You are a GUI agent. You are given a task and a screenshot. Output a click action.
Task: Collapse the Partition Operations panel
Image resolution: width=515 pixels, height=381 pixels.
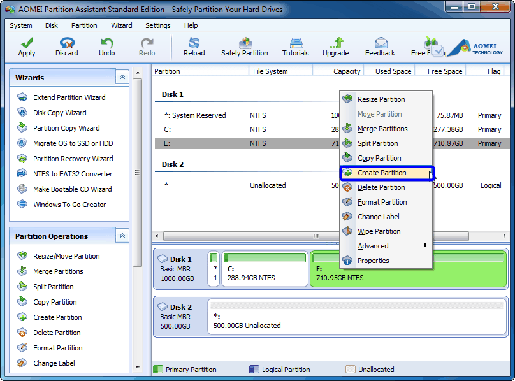click(x=122, y=236)
